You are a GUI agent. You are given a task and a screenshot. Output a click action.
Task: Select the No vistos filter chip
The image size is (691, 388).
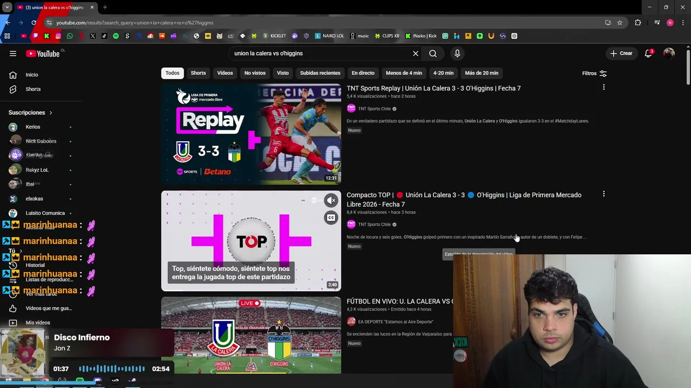[x=255, y=73]
